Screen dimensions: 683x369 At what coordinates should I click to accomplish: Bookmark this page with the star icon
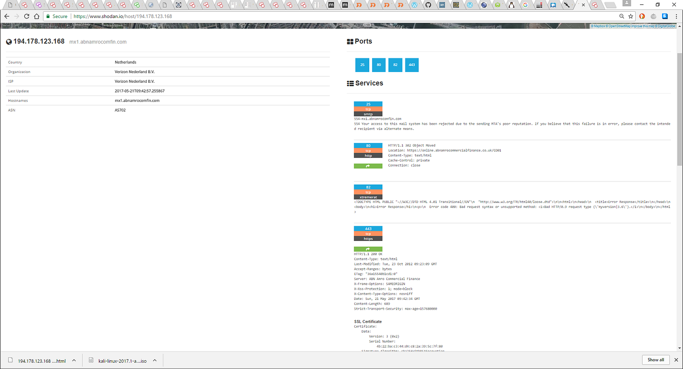point(630,16)
